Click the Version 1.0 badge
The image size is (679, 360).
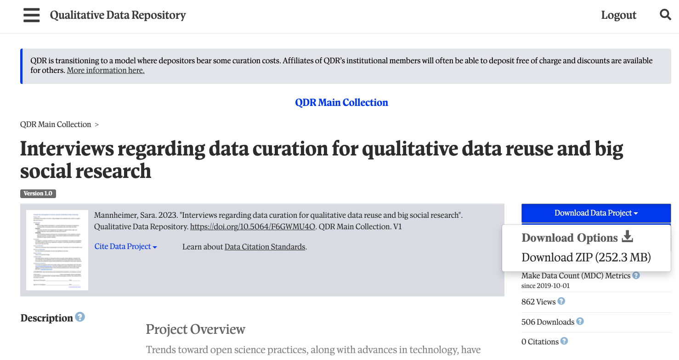pos(38,194)
